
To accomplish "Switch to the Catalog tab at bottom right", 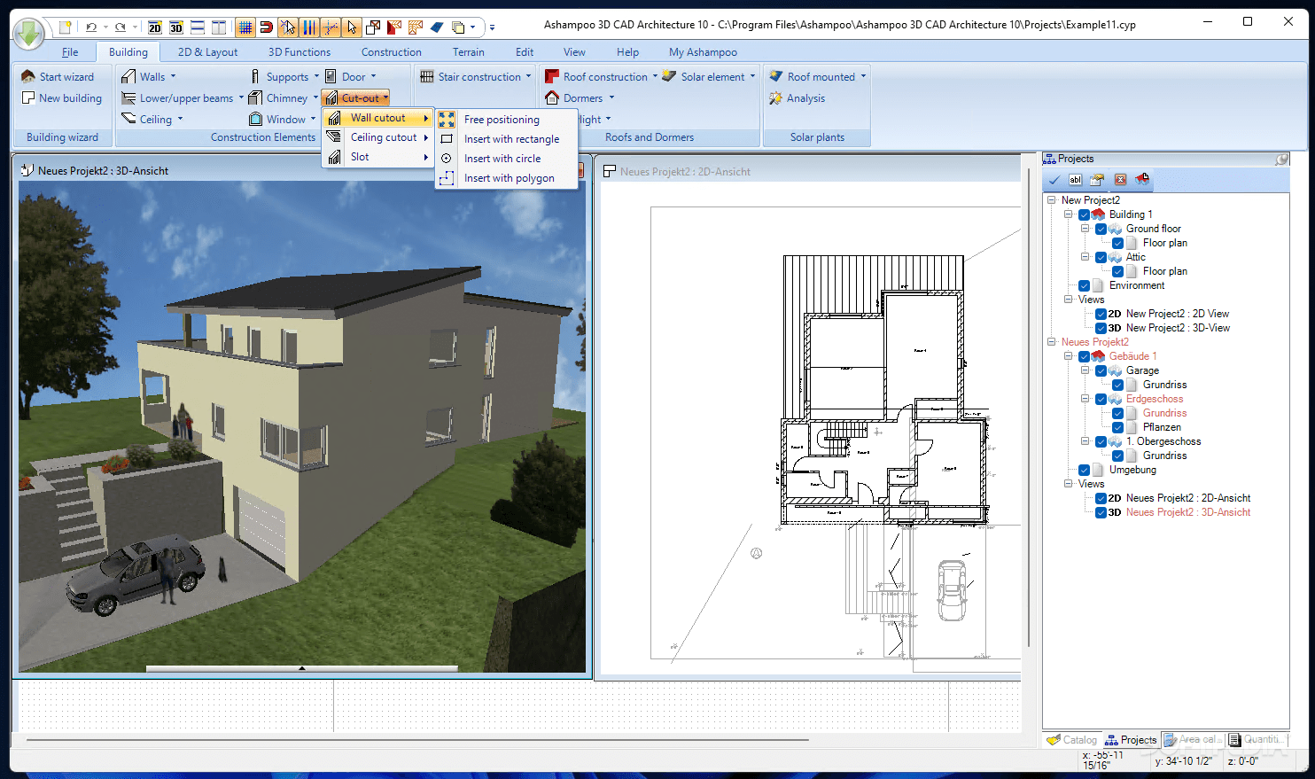I will (x=1073, y=739).
